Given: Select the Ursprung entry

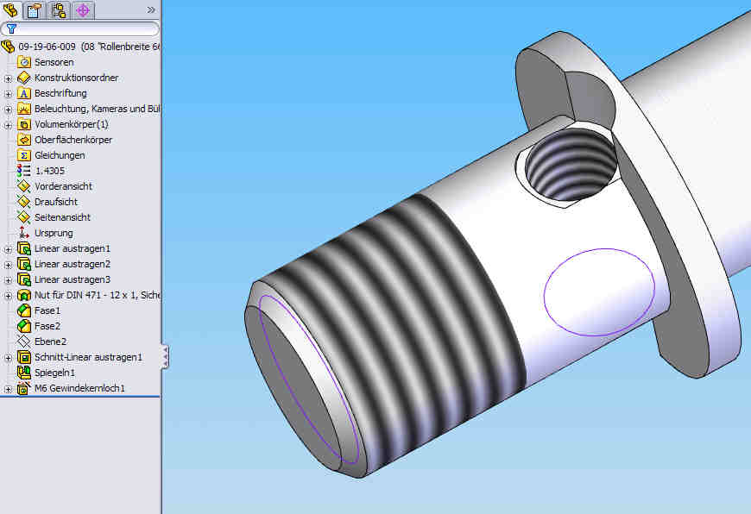Looking at the screenshot, I should 54,233.
